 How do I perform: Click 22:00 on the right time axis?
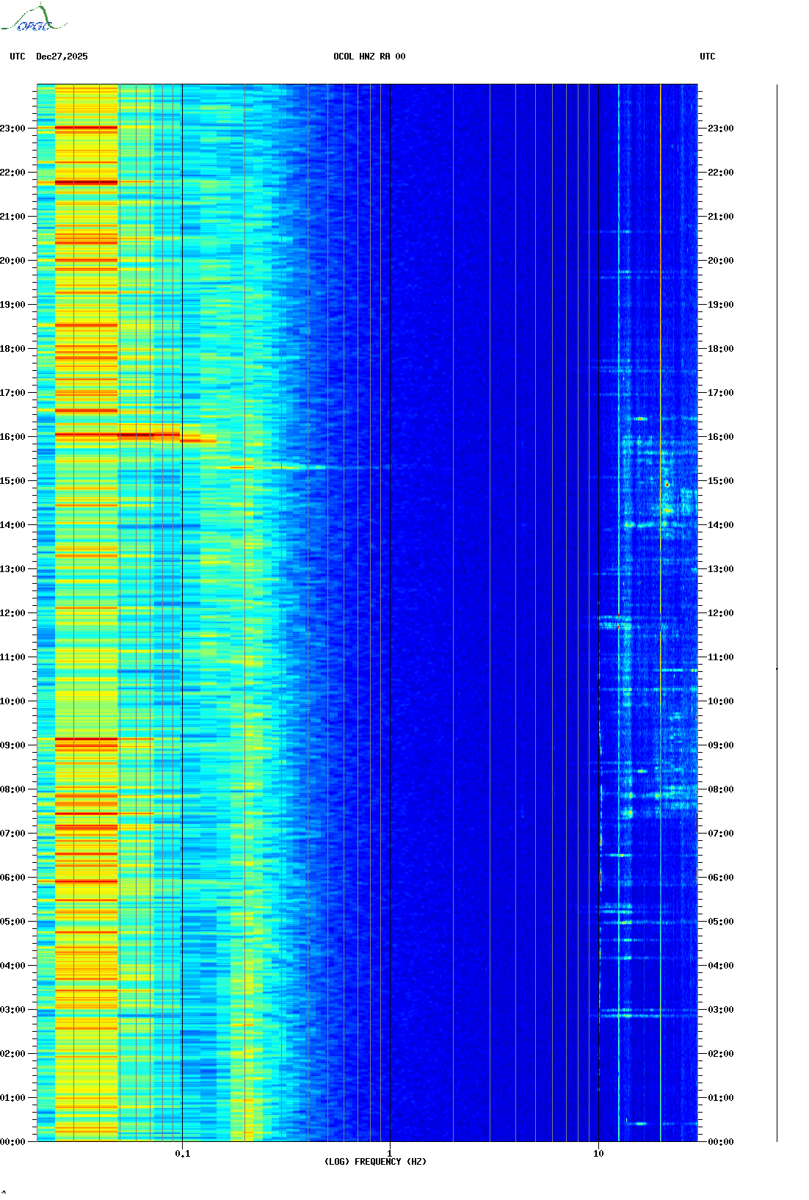[721, 173]
